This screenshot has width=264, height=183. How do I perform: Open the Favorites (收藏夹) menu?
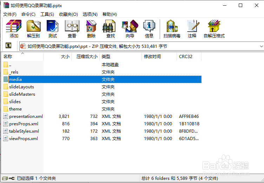coord(68,14)
